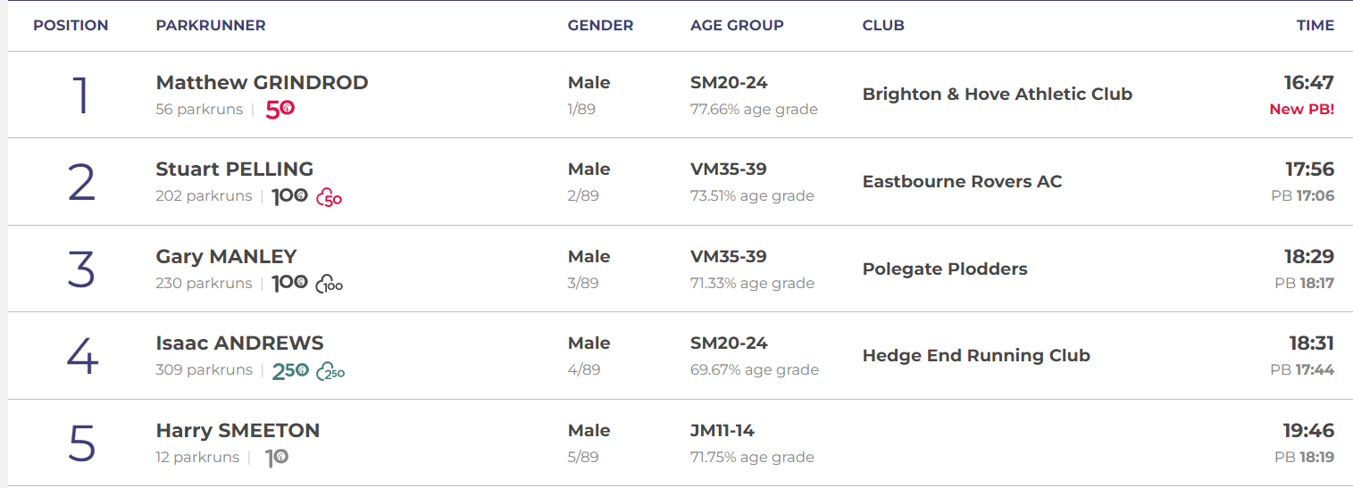The width and height of the screenshot is (1353, 488).
Task: Click the AGE GROUP column header
Action: click(x=737, y=26)
